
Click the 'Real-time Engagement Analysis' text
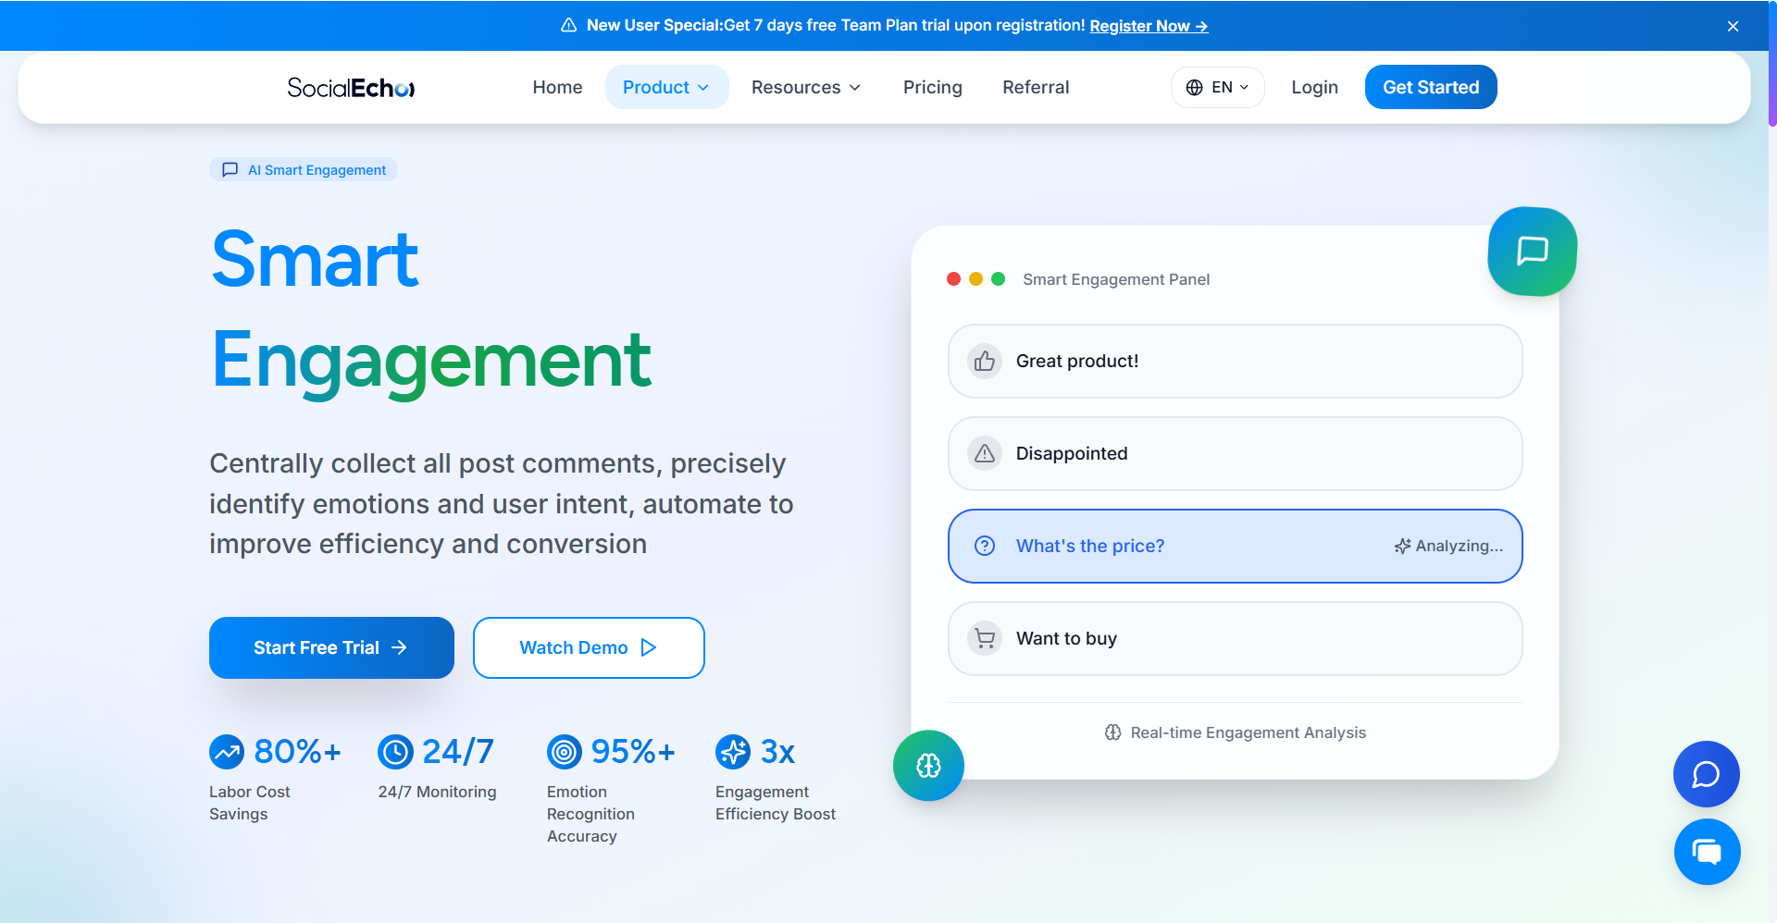click(x=1248, y=732)
